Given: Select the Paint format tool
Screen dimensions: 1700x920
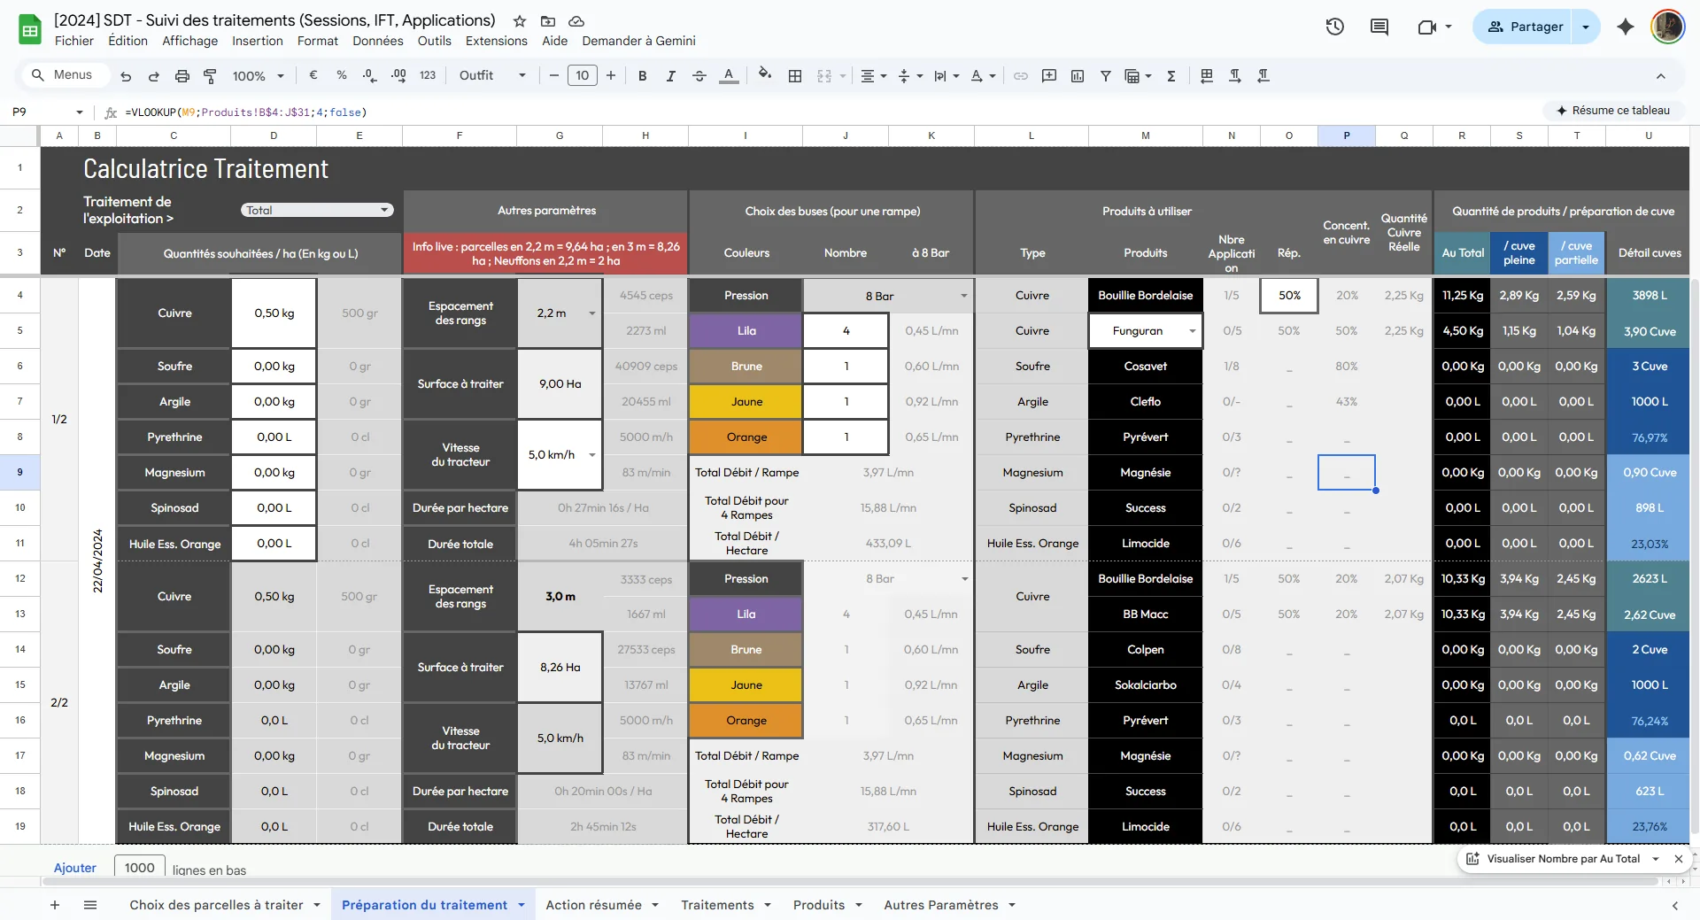Looking at the screenshot, I should 210,76.
